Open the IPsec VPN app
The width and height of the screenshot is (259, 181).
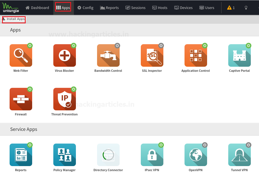click(x=152, y=155)
